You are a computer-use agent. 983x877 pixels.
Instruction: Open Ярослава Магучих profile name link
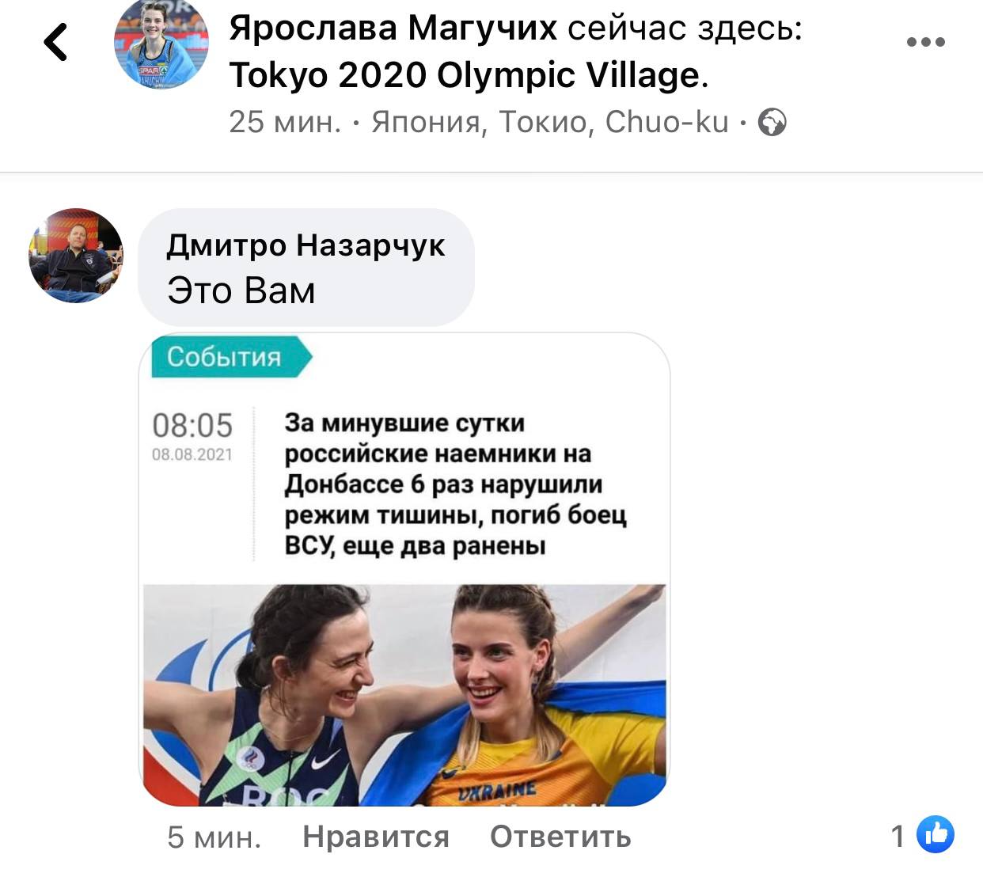pos(393,28)
